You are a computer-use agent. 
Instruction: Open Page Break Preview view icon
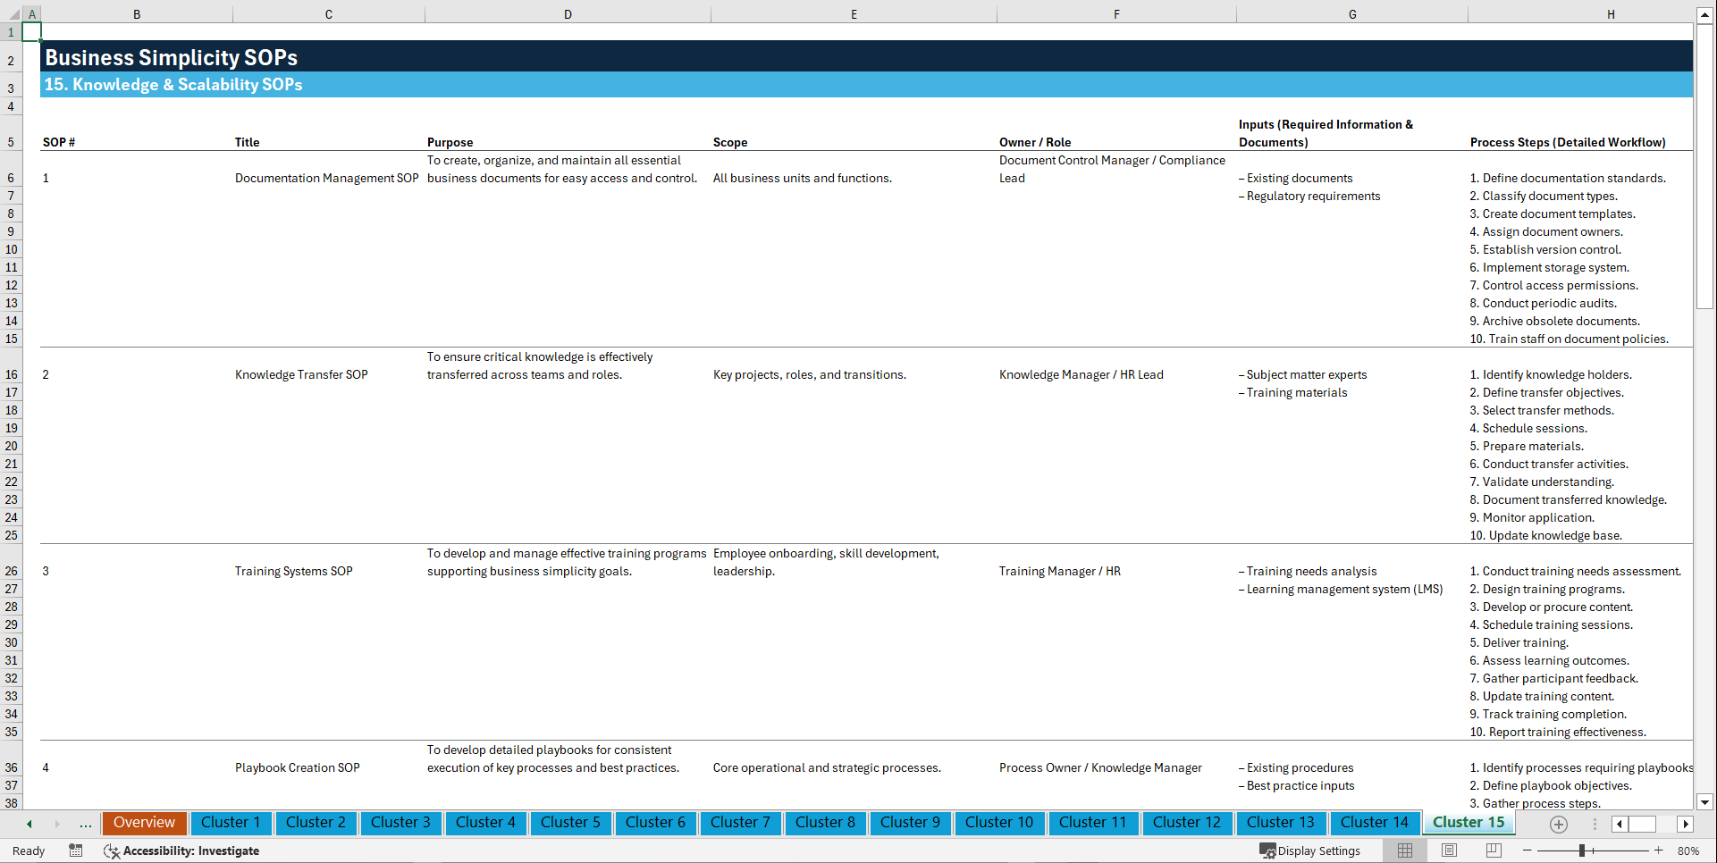coord(1493,850)
